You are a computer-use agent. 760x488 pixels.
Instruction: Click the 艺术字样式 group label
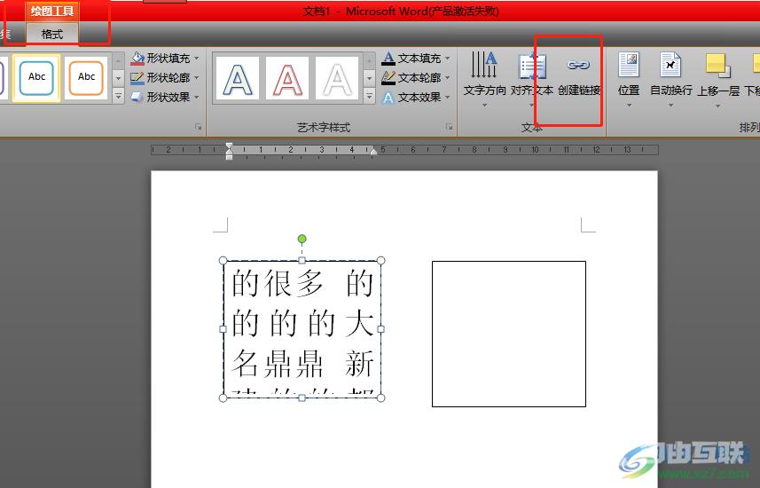[x=324, y=127]
